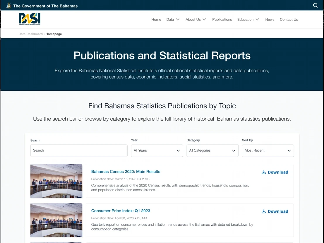This screenshot has width=324, height=243.
Task: Click the "Seach" field label
Action: [35, 140]
